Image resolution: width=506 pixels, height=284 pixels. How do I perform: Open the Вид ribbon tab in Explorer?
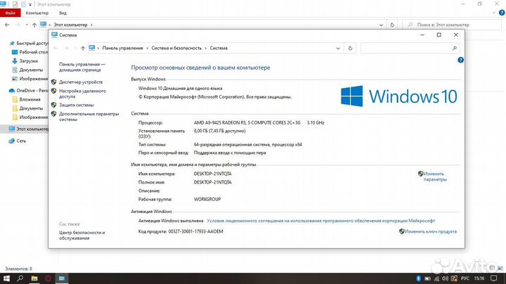(63, 13)
